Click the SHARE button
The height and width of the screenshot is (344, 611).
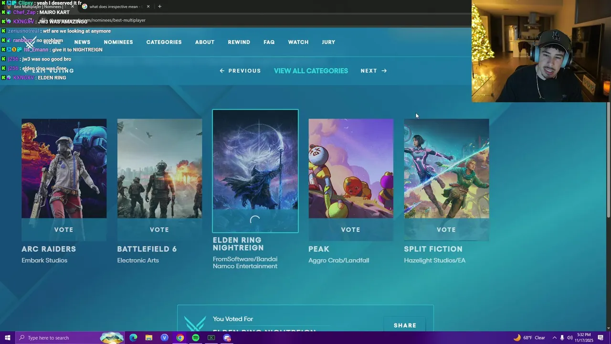coord(405,325)
